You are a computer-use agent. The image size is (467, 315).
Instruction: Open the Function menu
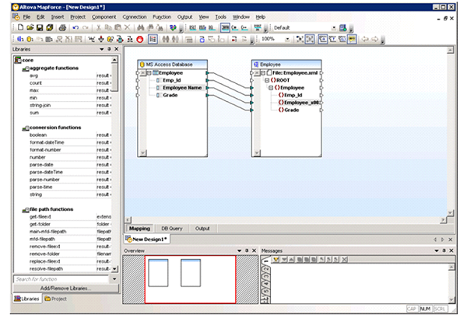pyautogui.click(x=162, y=17)
